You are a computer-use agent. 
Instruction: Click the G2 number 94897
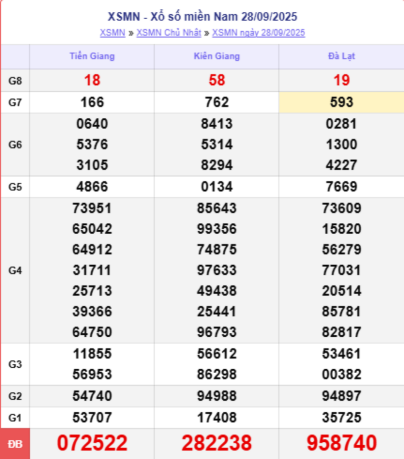[x=341, y=396]
